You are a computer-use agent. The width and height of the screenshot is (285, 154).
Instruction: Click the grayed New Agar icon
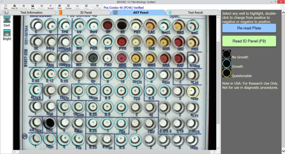(x=24, y=7)
